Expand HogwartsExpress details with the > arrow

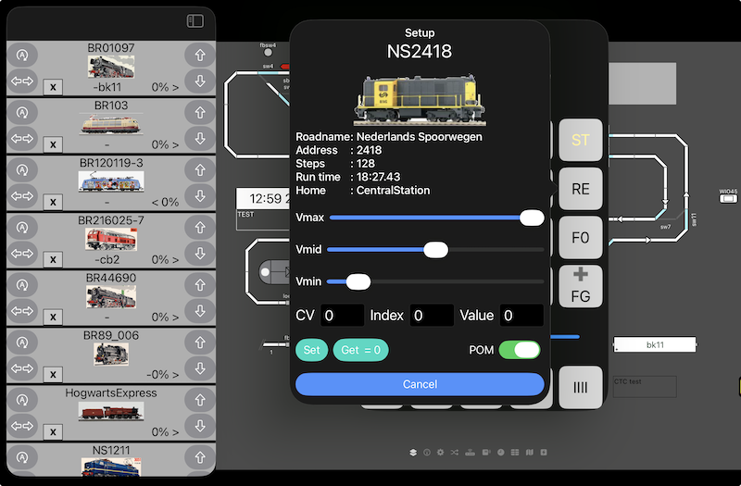point(174,432)
